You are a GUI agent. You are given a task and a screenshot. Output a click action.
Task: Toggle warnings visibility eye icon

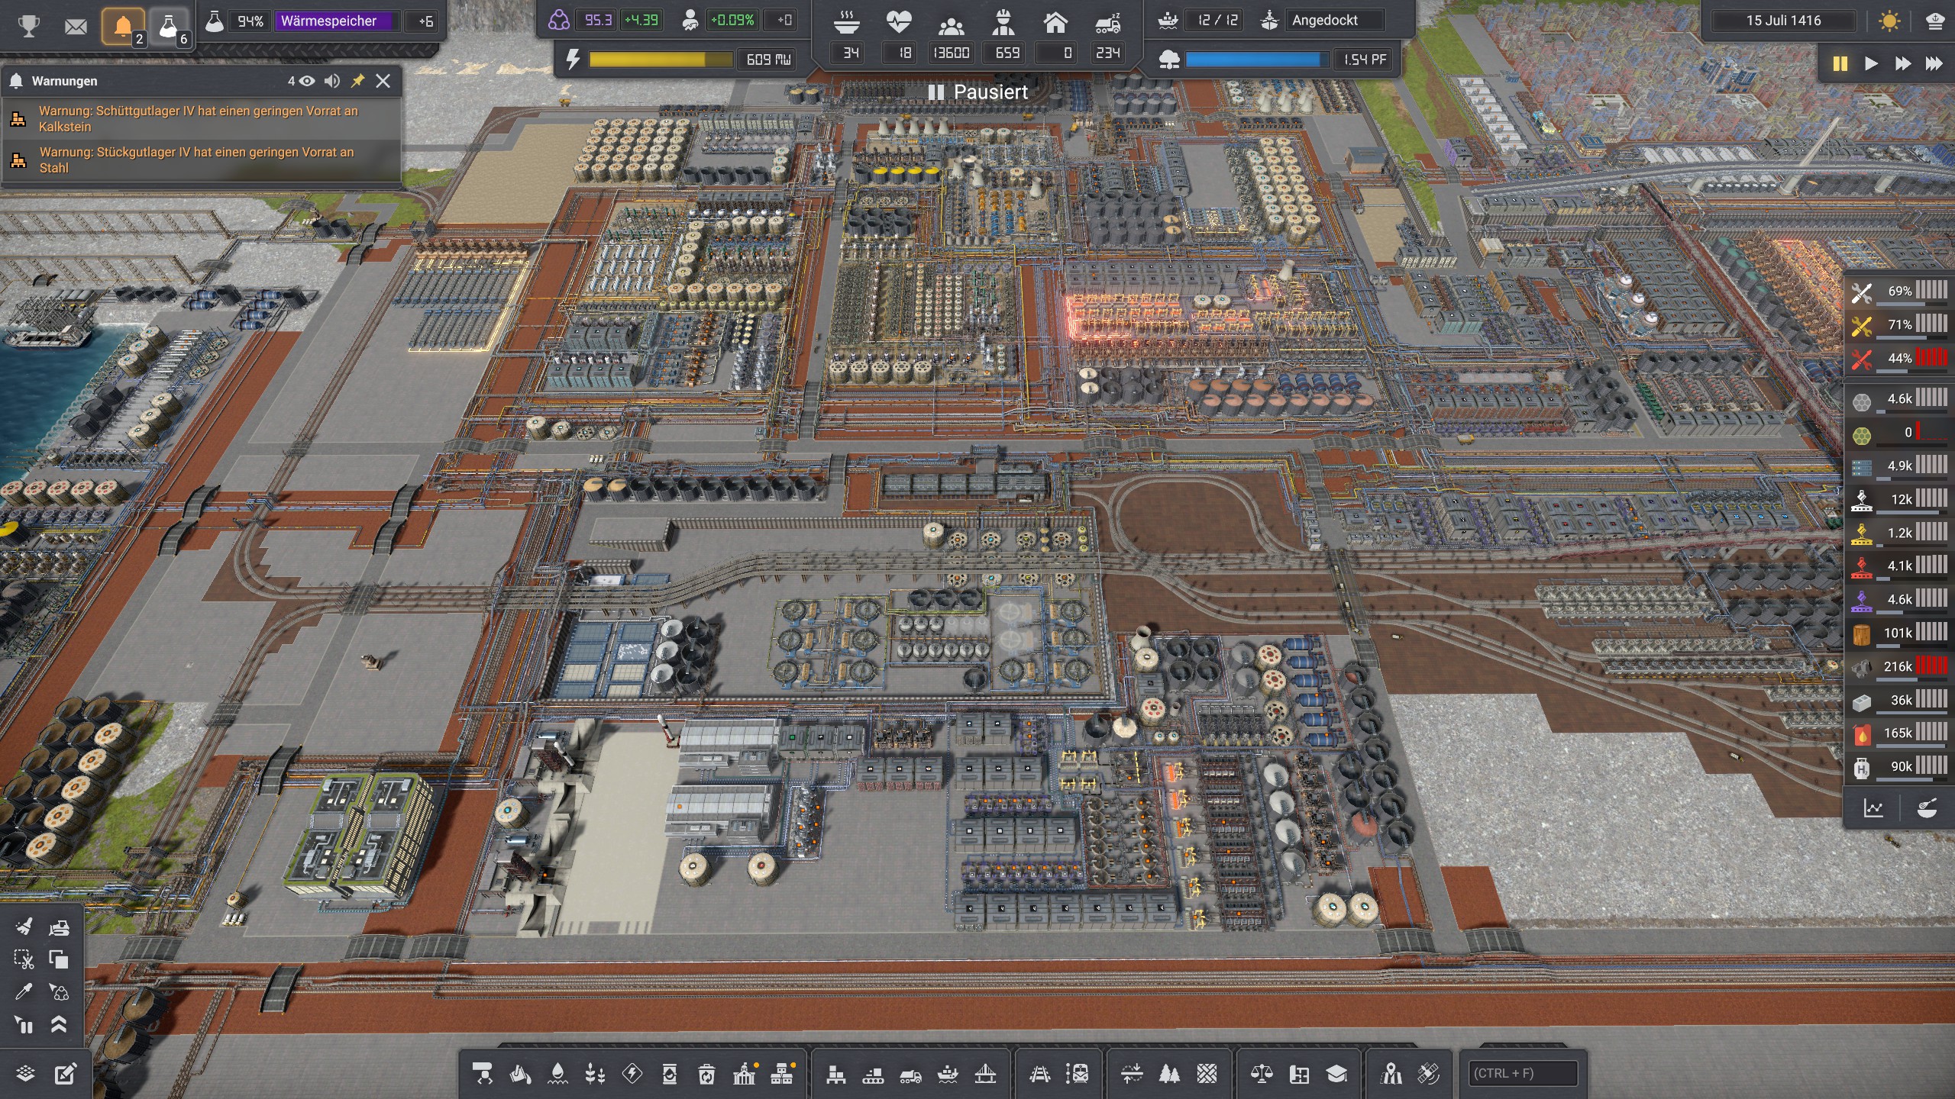[x=307, y=81]
